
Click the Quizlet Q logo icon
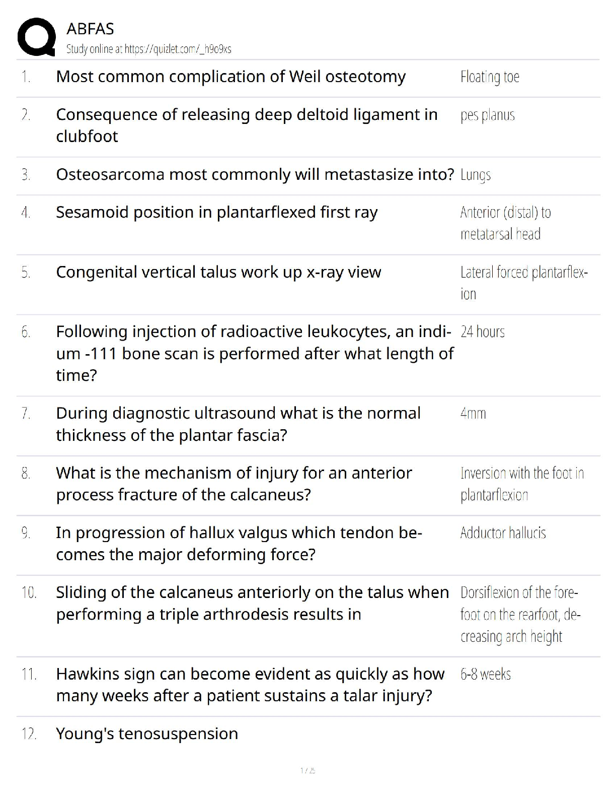[x=36, y=37]
